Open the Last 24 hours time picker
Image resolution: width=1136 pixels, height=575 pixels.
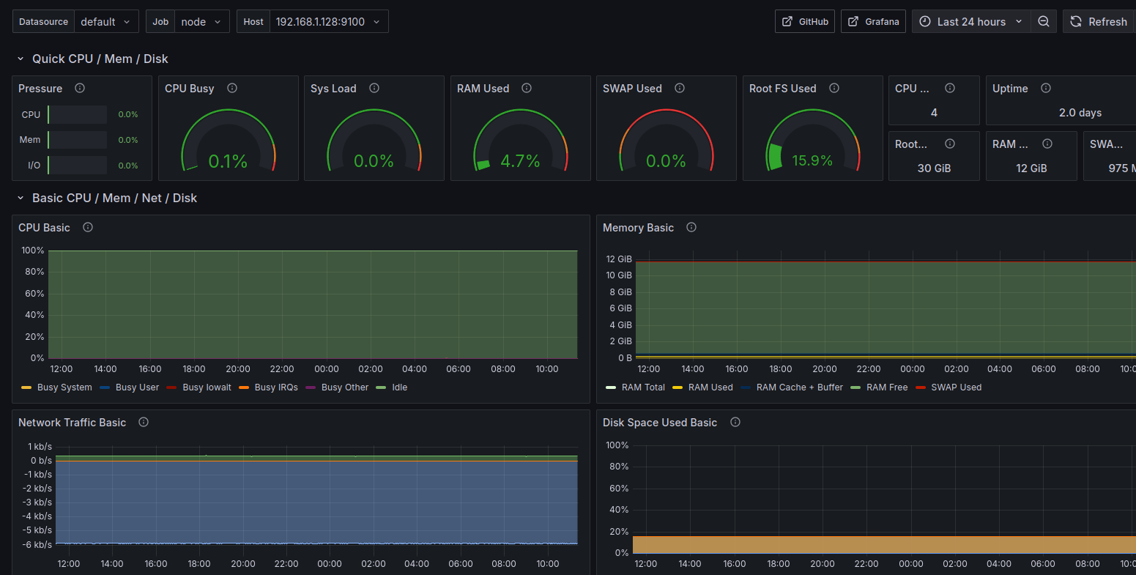(971, 22)
